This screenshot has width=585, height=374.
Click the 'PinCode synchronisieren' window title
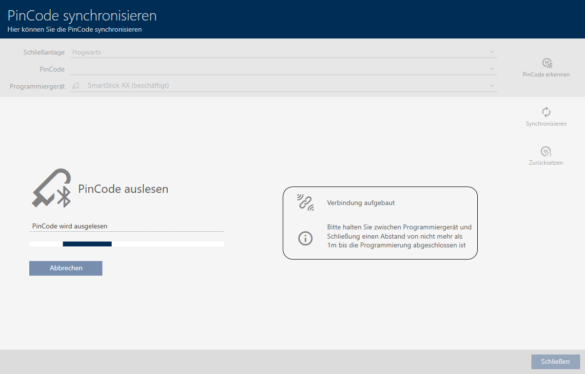pos(82,16)
